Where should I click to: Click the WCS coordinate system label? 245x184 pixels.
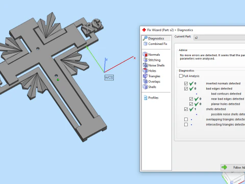(109, 78)
